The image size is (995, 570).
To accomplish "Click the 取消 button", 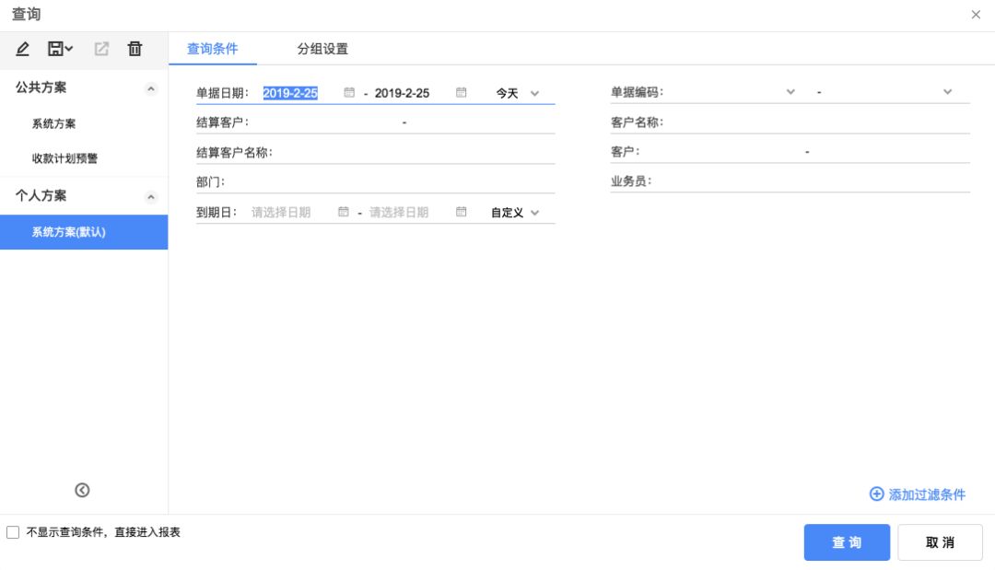I will tap(940, 542).
